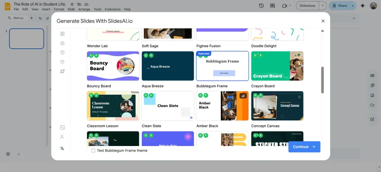The width and height of the screenshot is (381, 172).
Task: Open the help question mark icon
Action: pos(62,52)
